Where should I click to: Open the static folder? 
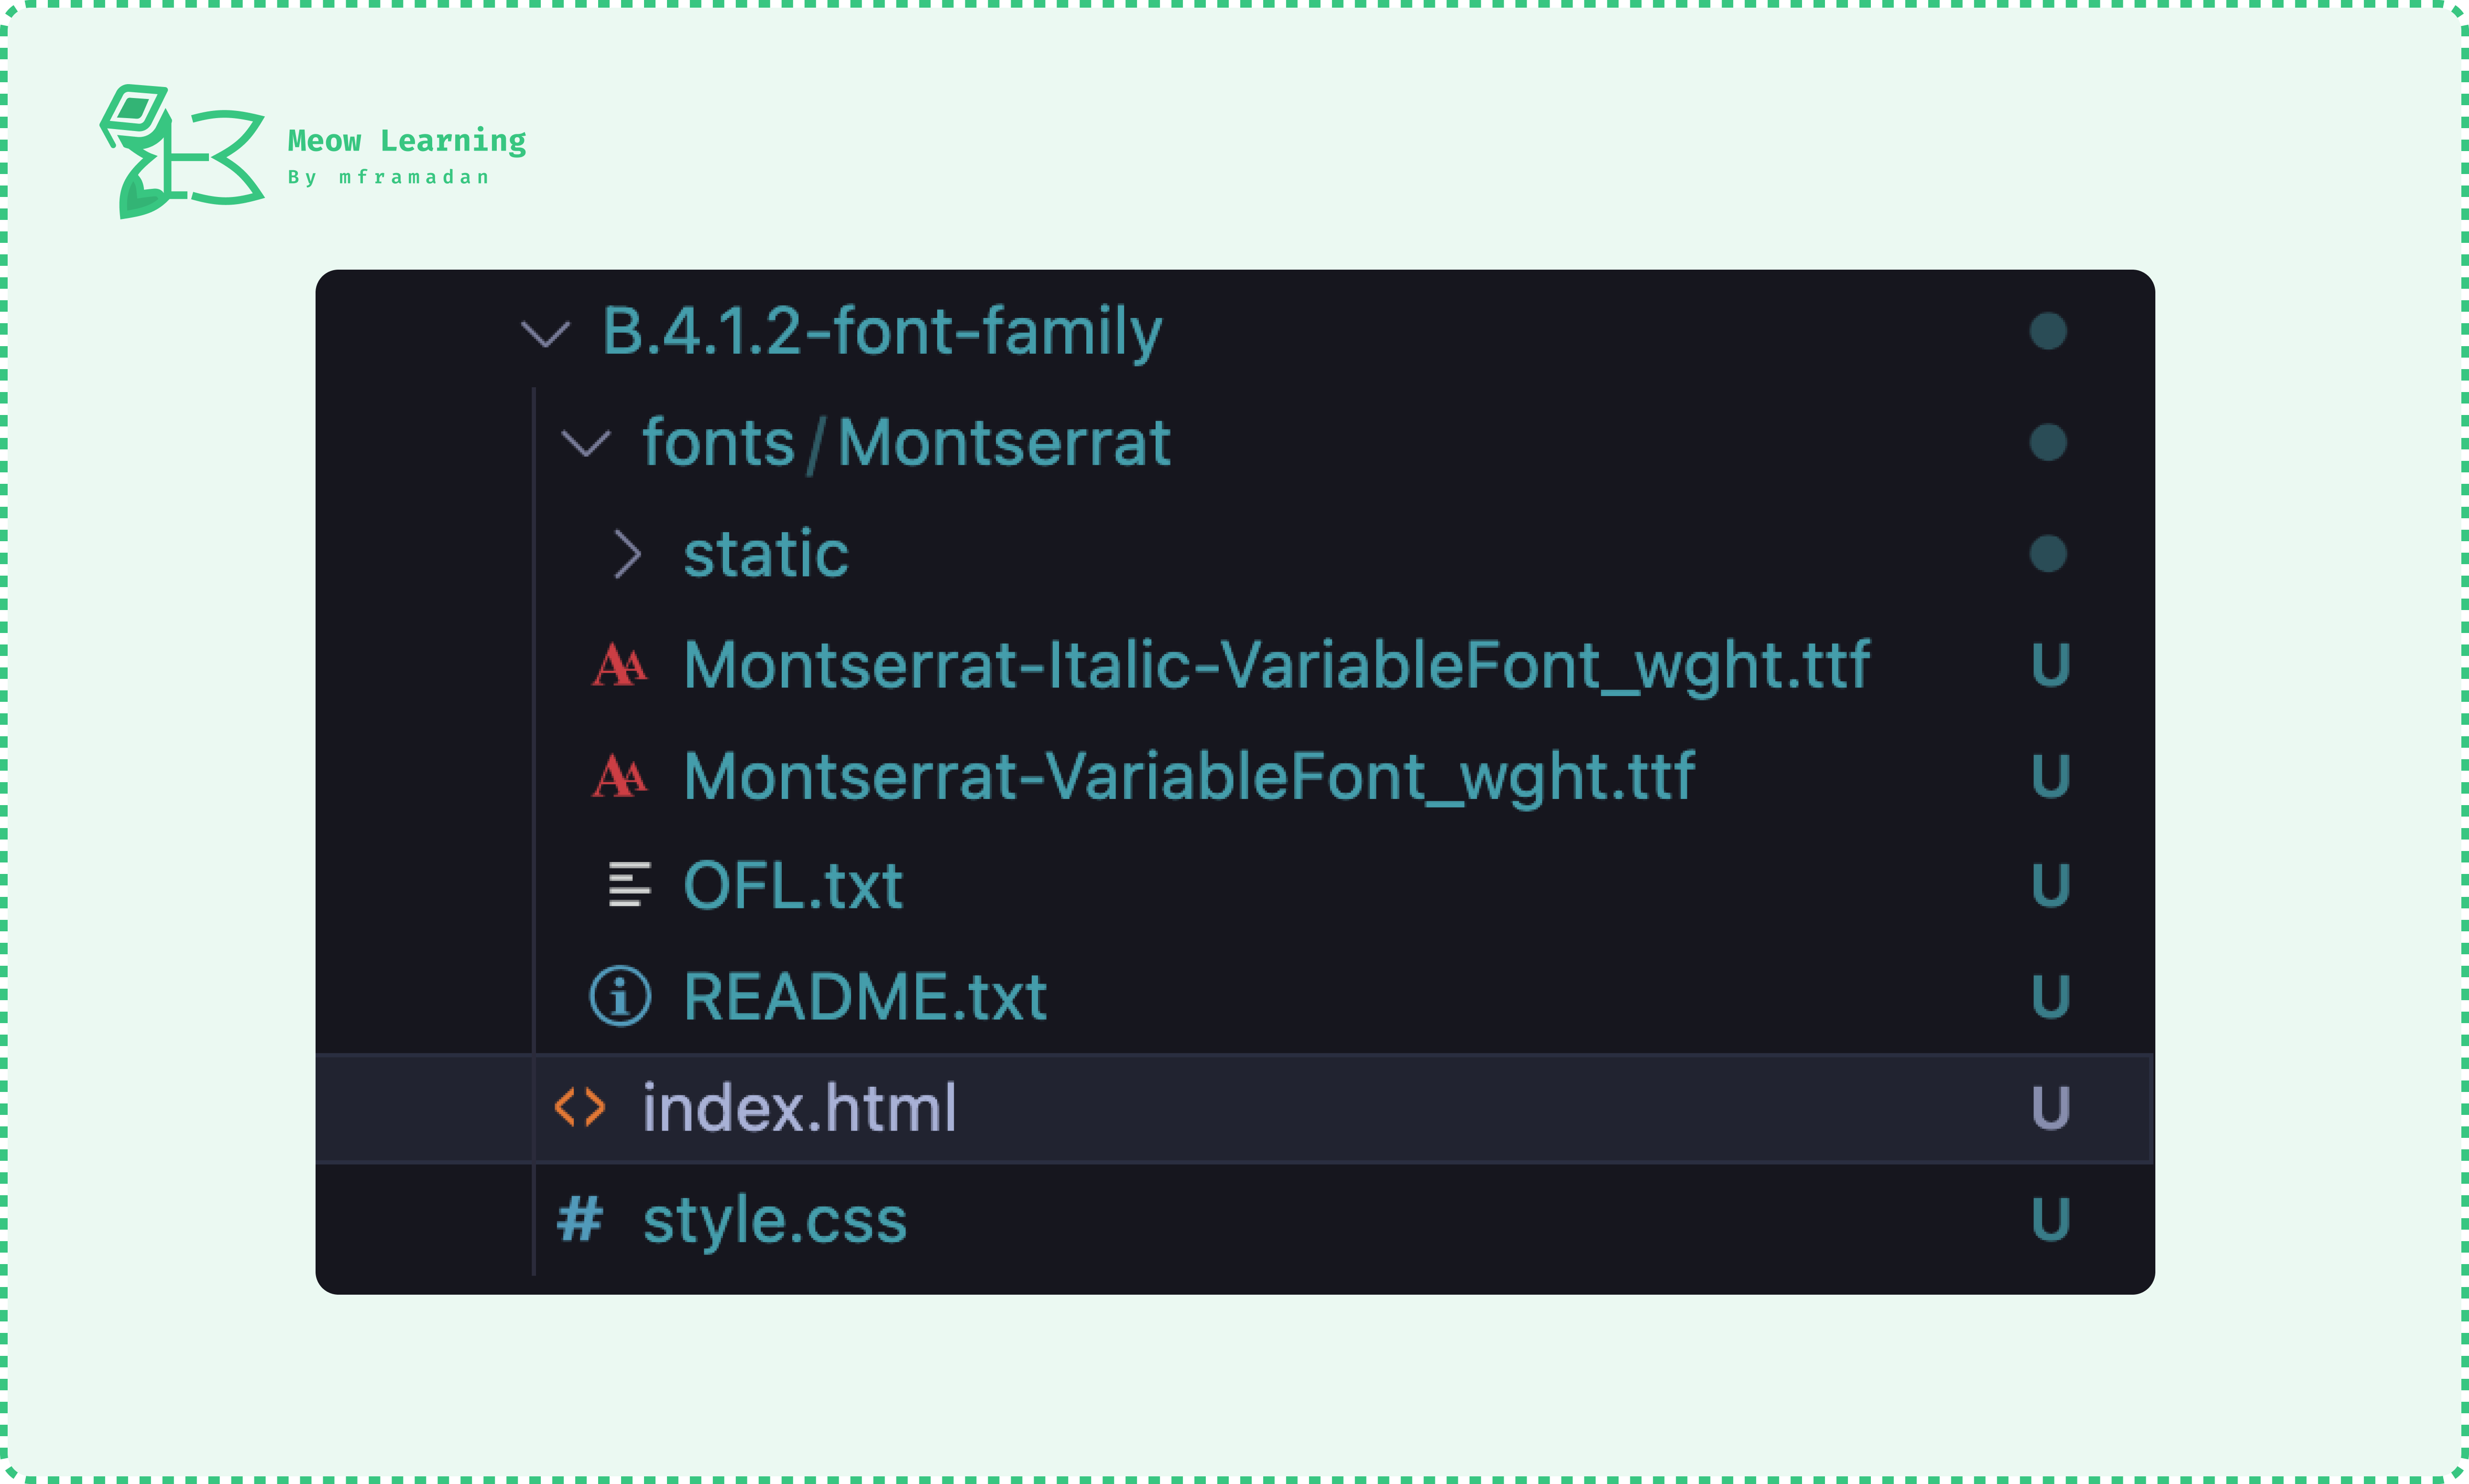point(766,554)
